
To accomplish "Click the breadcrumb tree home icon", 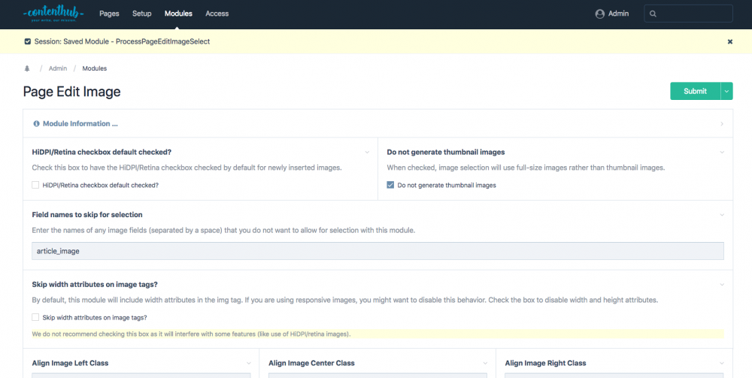I will click(x=28, y=68).
